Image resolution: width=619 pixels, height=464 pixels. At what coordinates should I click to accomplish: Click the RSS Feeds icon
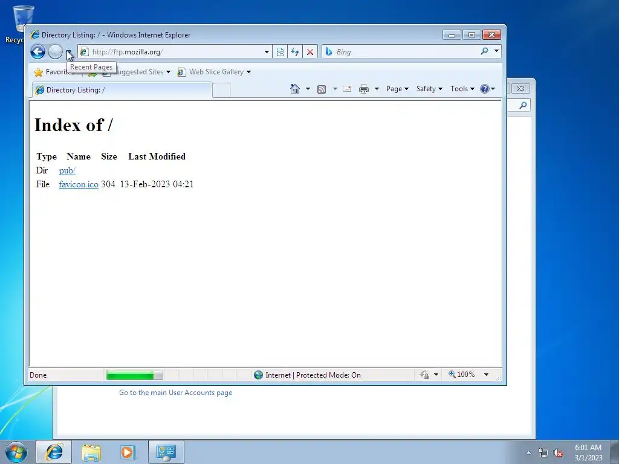pos(322,89)
